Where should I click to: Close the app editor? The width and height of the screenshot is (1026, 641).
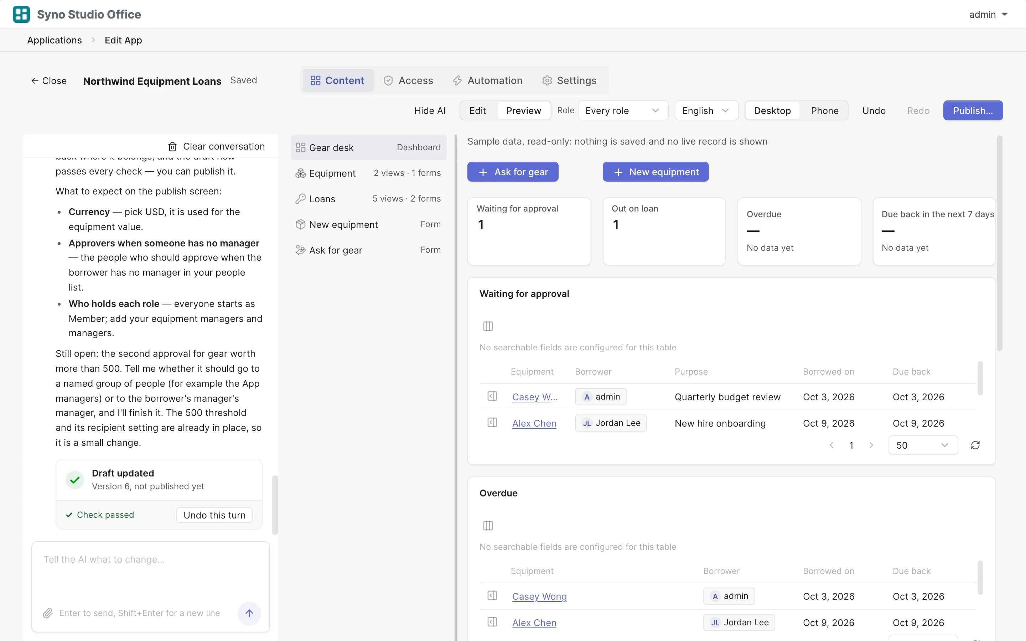point(49,80)
